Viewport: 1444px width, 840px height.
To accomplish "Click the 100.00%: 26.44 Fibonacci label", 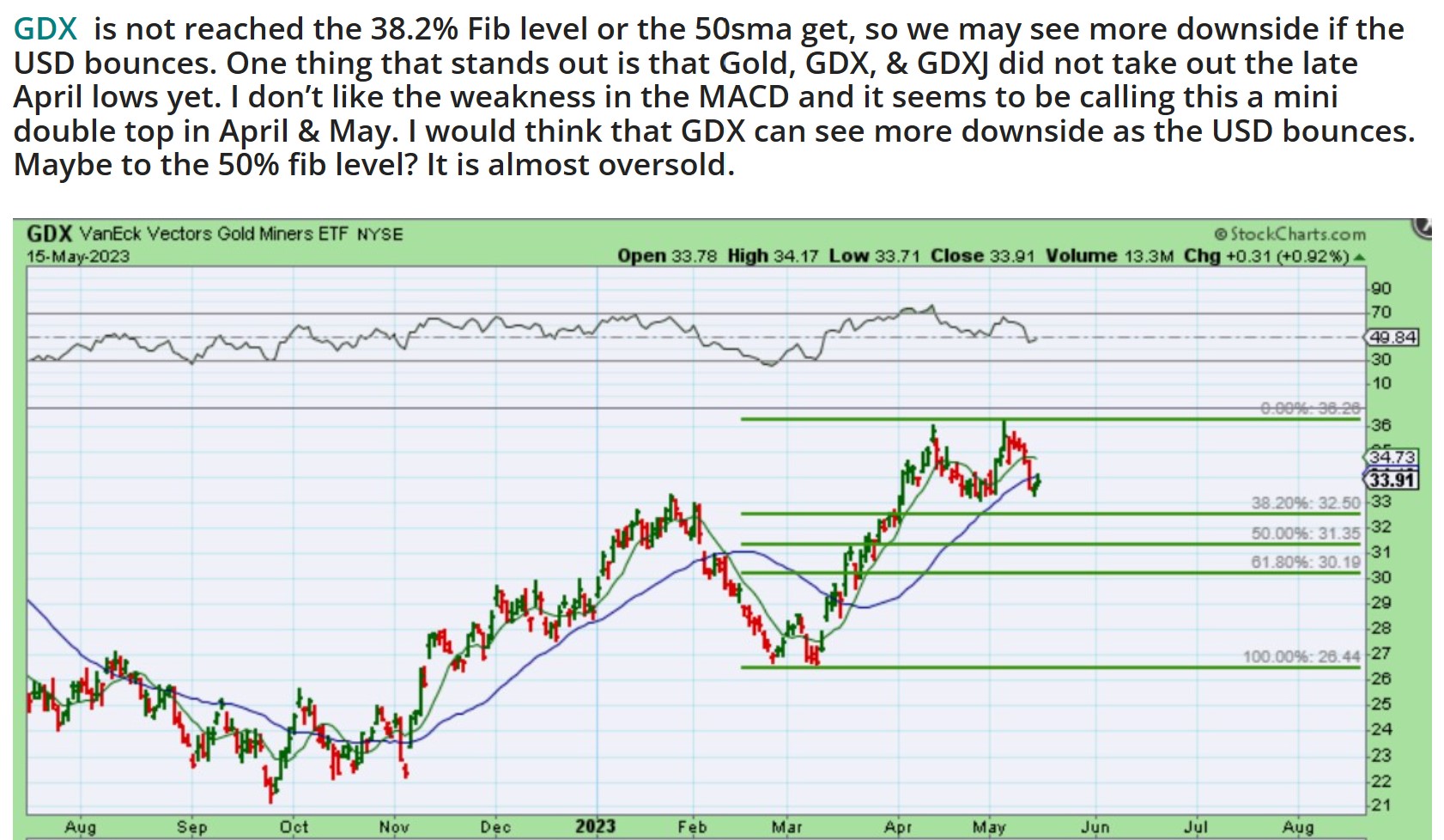I will click(1301, 657).
